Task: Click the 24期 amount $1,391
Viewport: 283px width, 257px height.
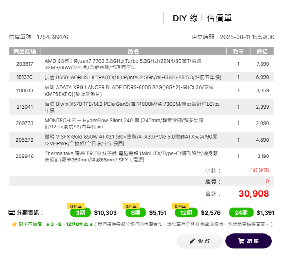Action: pyautogui.click(x=265, y=213)
